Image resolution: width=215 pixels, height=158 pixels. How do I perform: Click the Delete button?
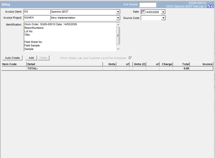click(x=43, y=58)
